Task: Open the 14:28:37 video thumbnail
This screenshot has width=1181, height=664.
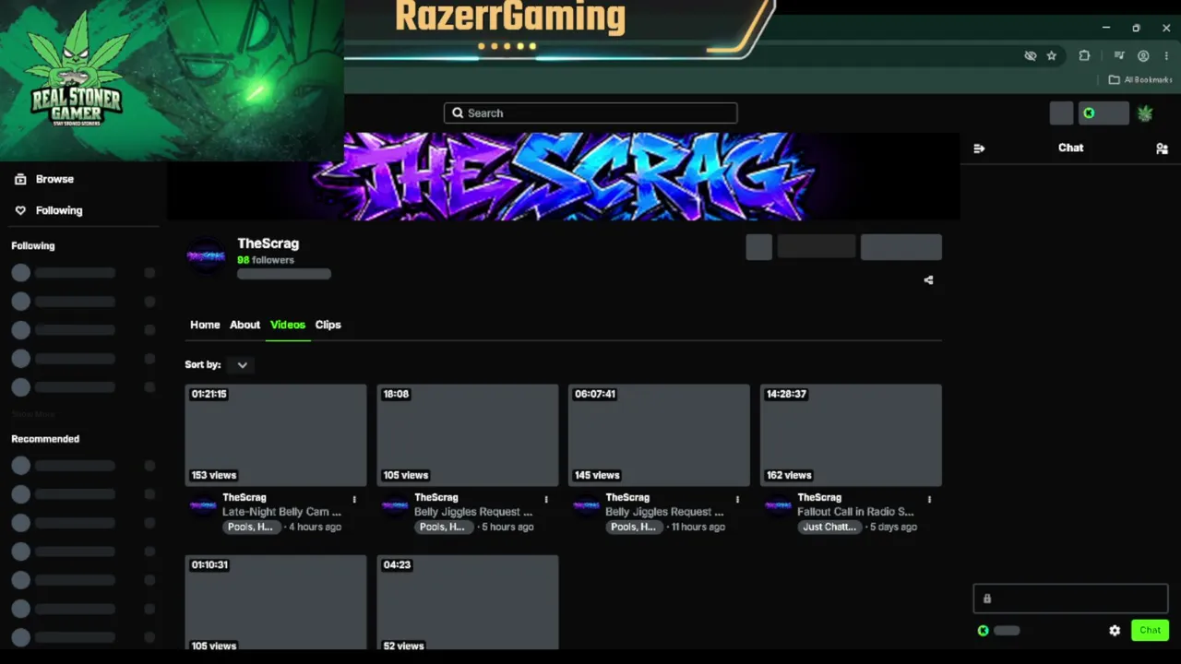Action: point(851,435)
